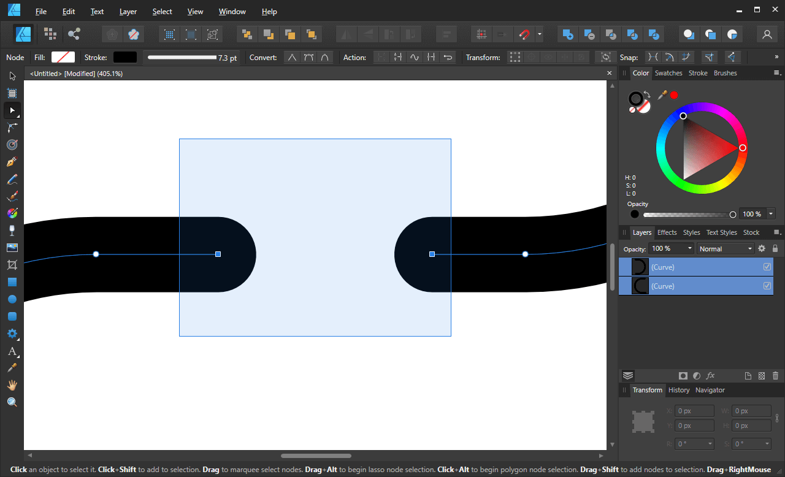The height and width of the screenshot is (477, 785).
Task: Select the Vector Brush tool
Action: [12, 196]
